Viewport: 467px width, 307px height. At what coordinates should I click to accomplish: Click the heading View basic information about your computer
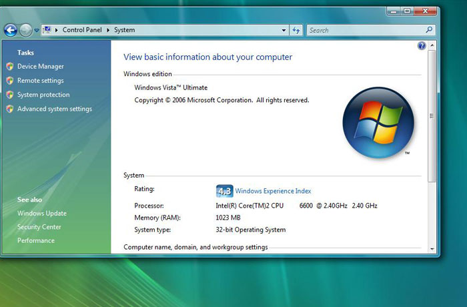(208, 57)
